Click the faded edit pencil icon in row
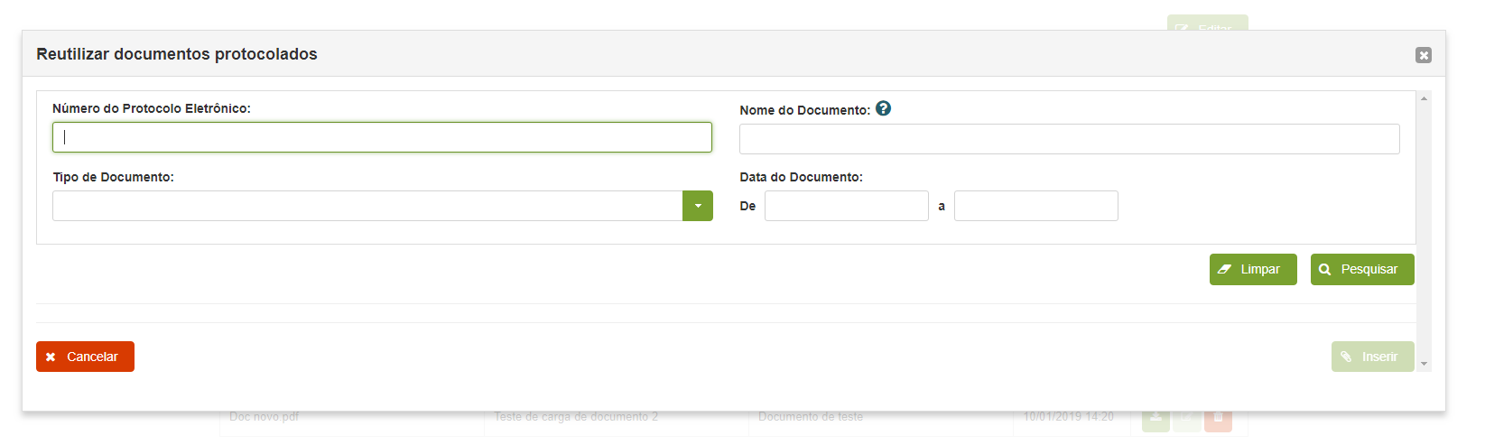Image resolution: width=1485 pixels, height=445 pixels. click(x=1186, y=419)
